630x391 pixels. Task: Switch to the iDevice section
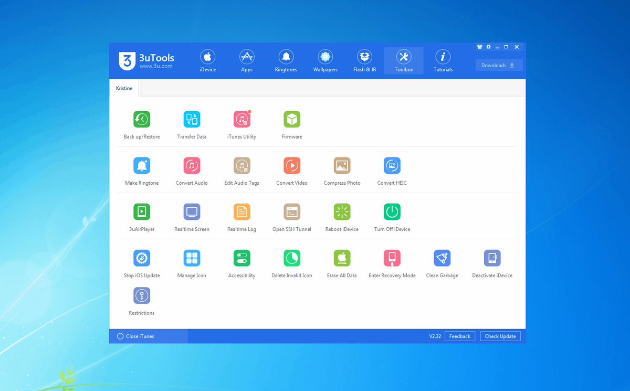tap(208, 61)
